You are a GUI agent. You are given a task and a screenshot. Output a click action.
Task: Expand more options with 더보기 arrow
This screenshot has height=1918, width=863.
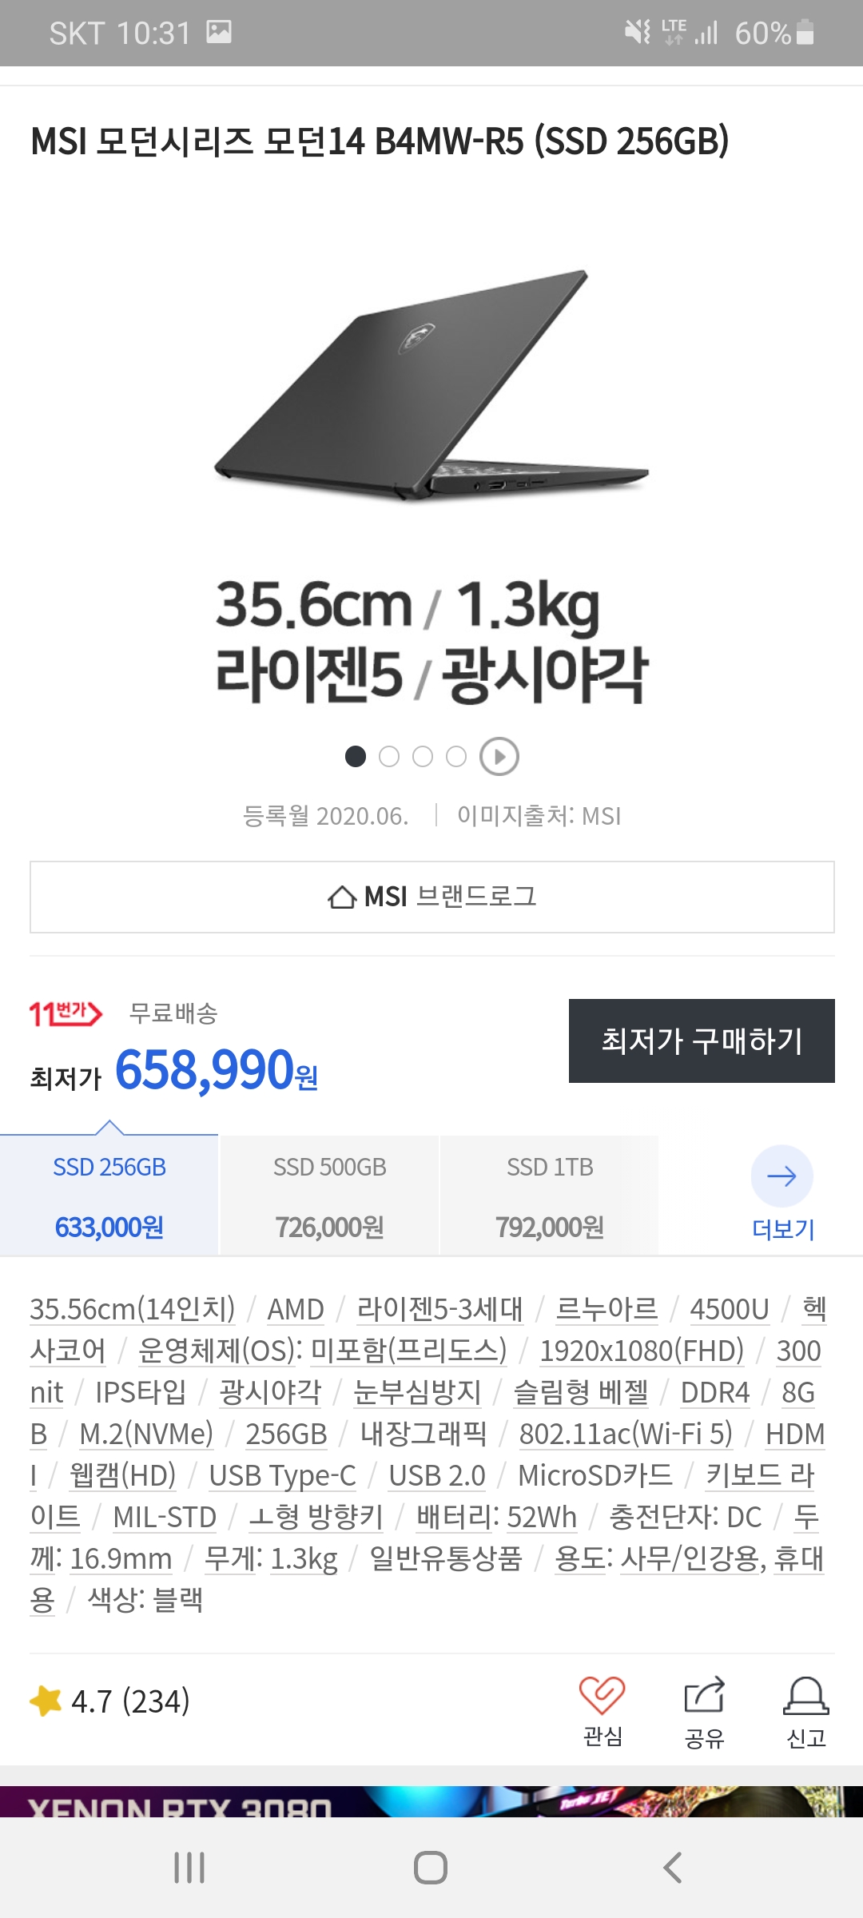pos(782,1176)
